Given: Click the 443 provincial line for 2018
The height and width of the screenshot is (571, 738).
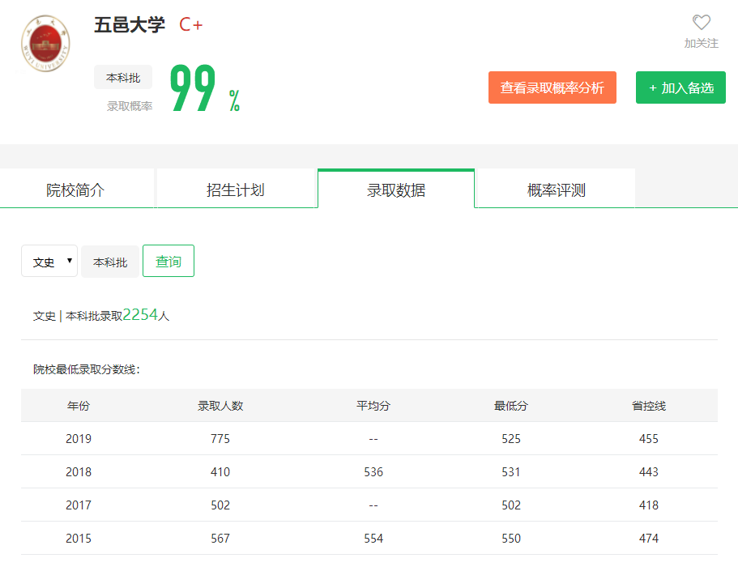Looking at the screenshot, I should (649, 471).
